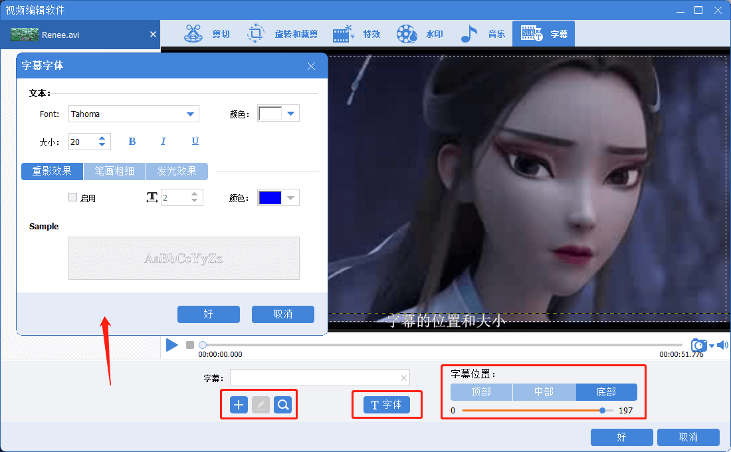Close the 字幕字体 dialog

[x=312, y=66]
